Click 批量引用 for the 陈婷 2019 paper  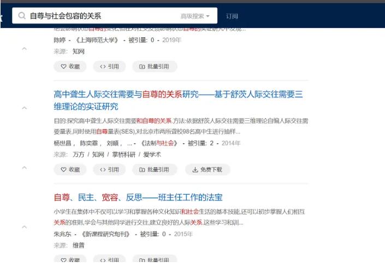click(155, 66)
